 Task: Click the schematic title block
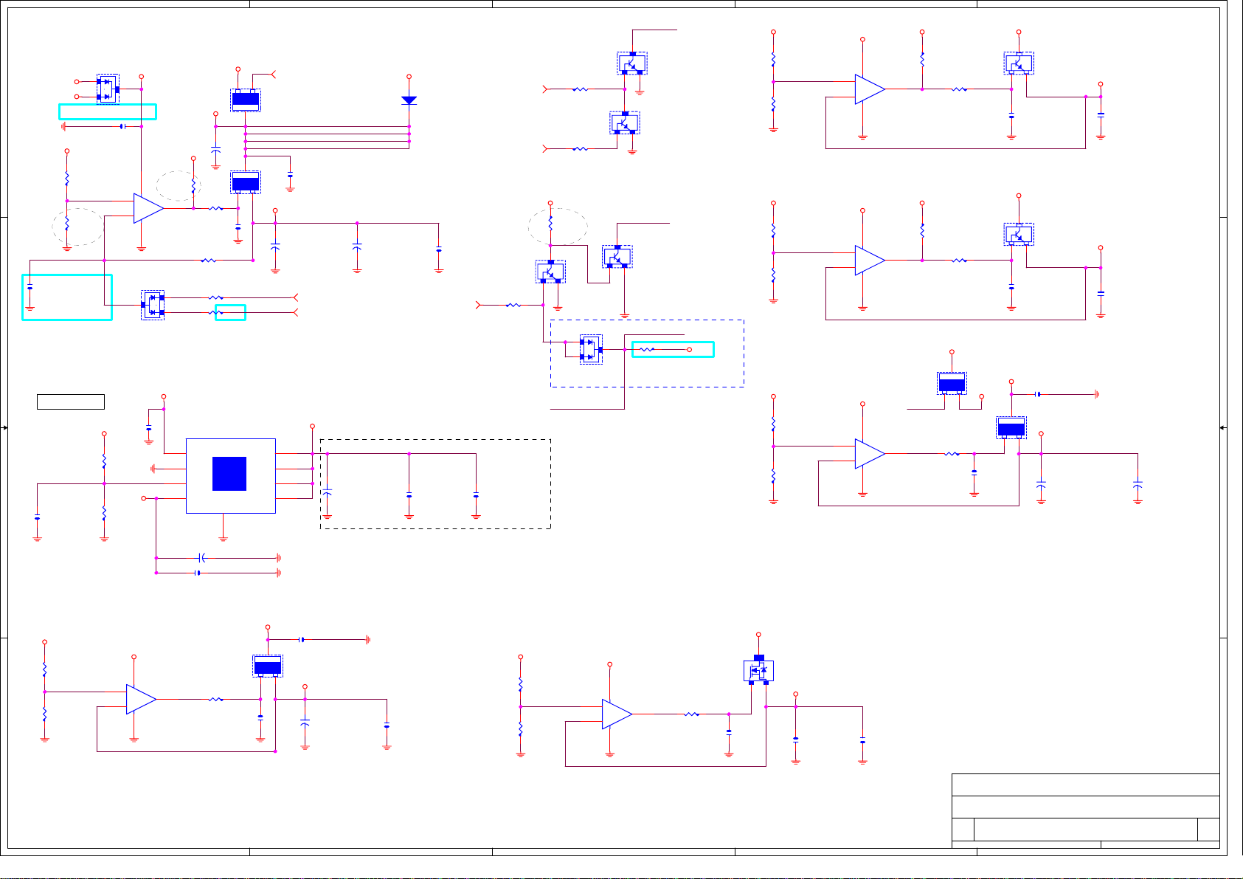[1085, 811]
